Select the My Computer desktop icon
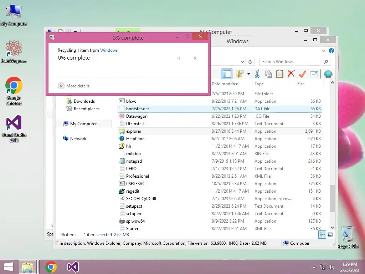Screen dimensions: 365x274 pyautogui.click(x=14, y=15)
